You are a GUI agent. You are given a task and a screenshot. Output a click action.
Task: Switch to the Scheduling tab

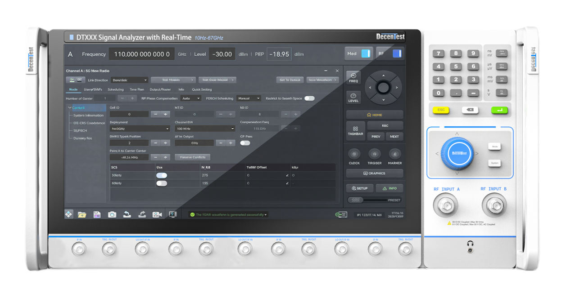tap(116, 89)
